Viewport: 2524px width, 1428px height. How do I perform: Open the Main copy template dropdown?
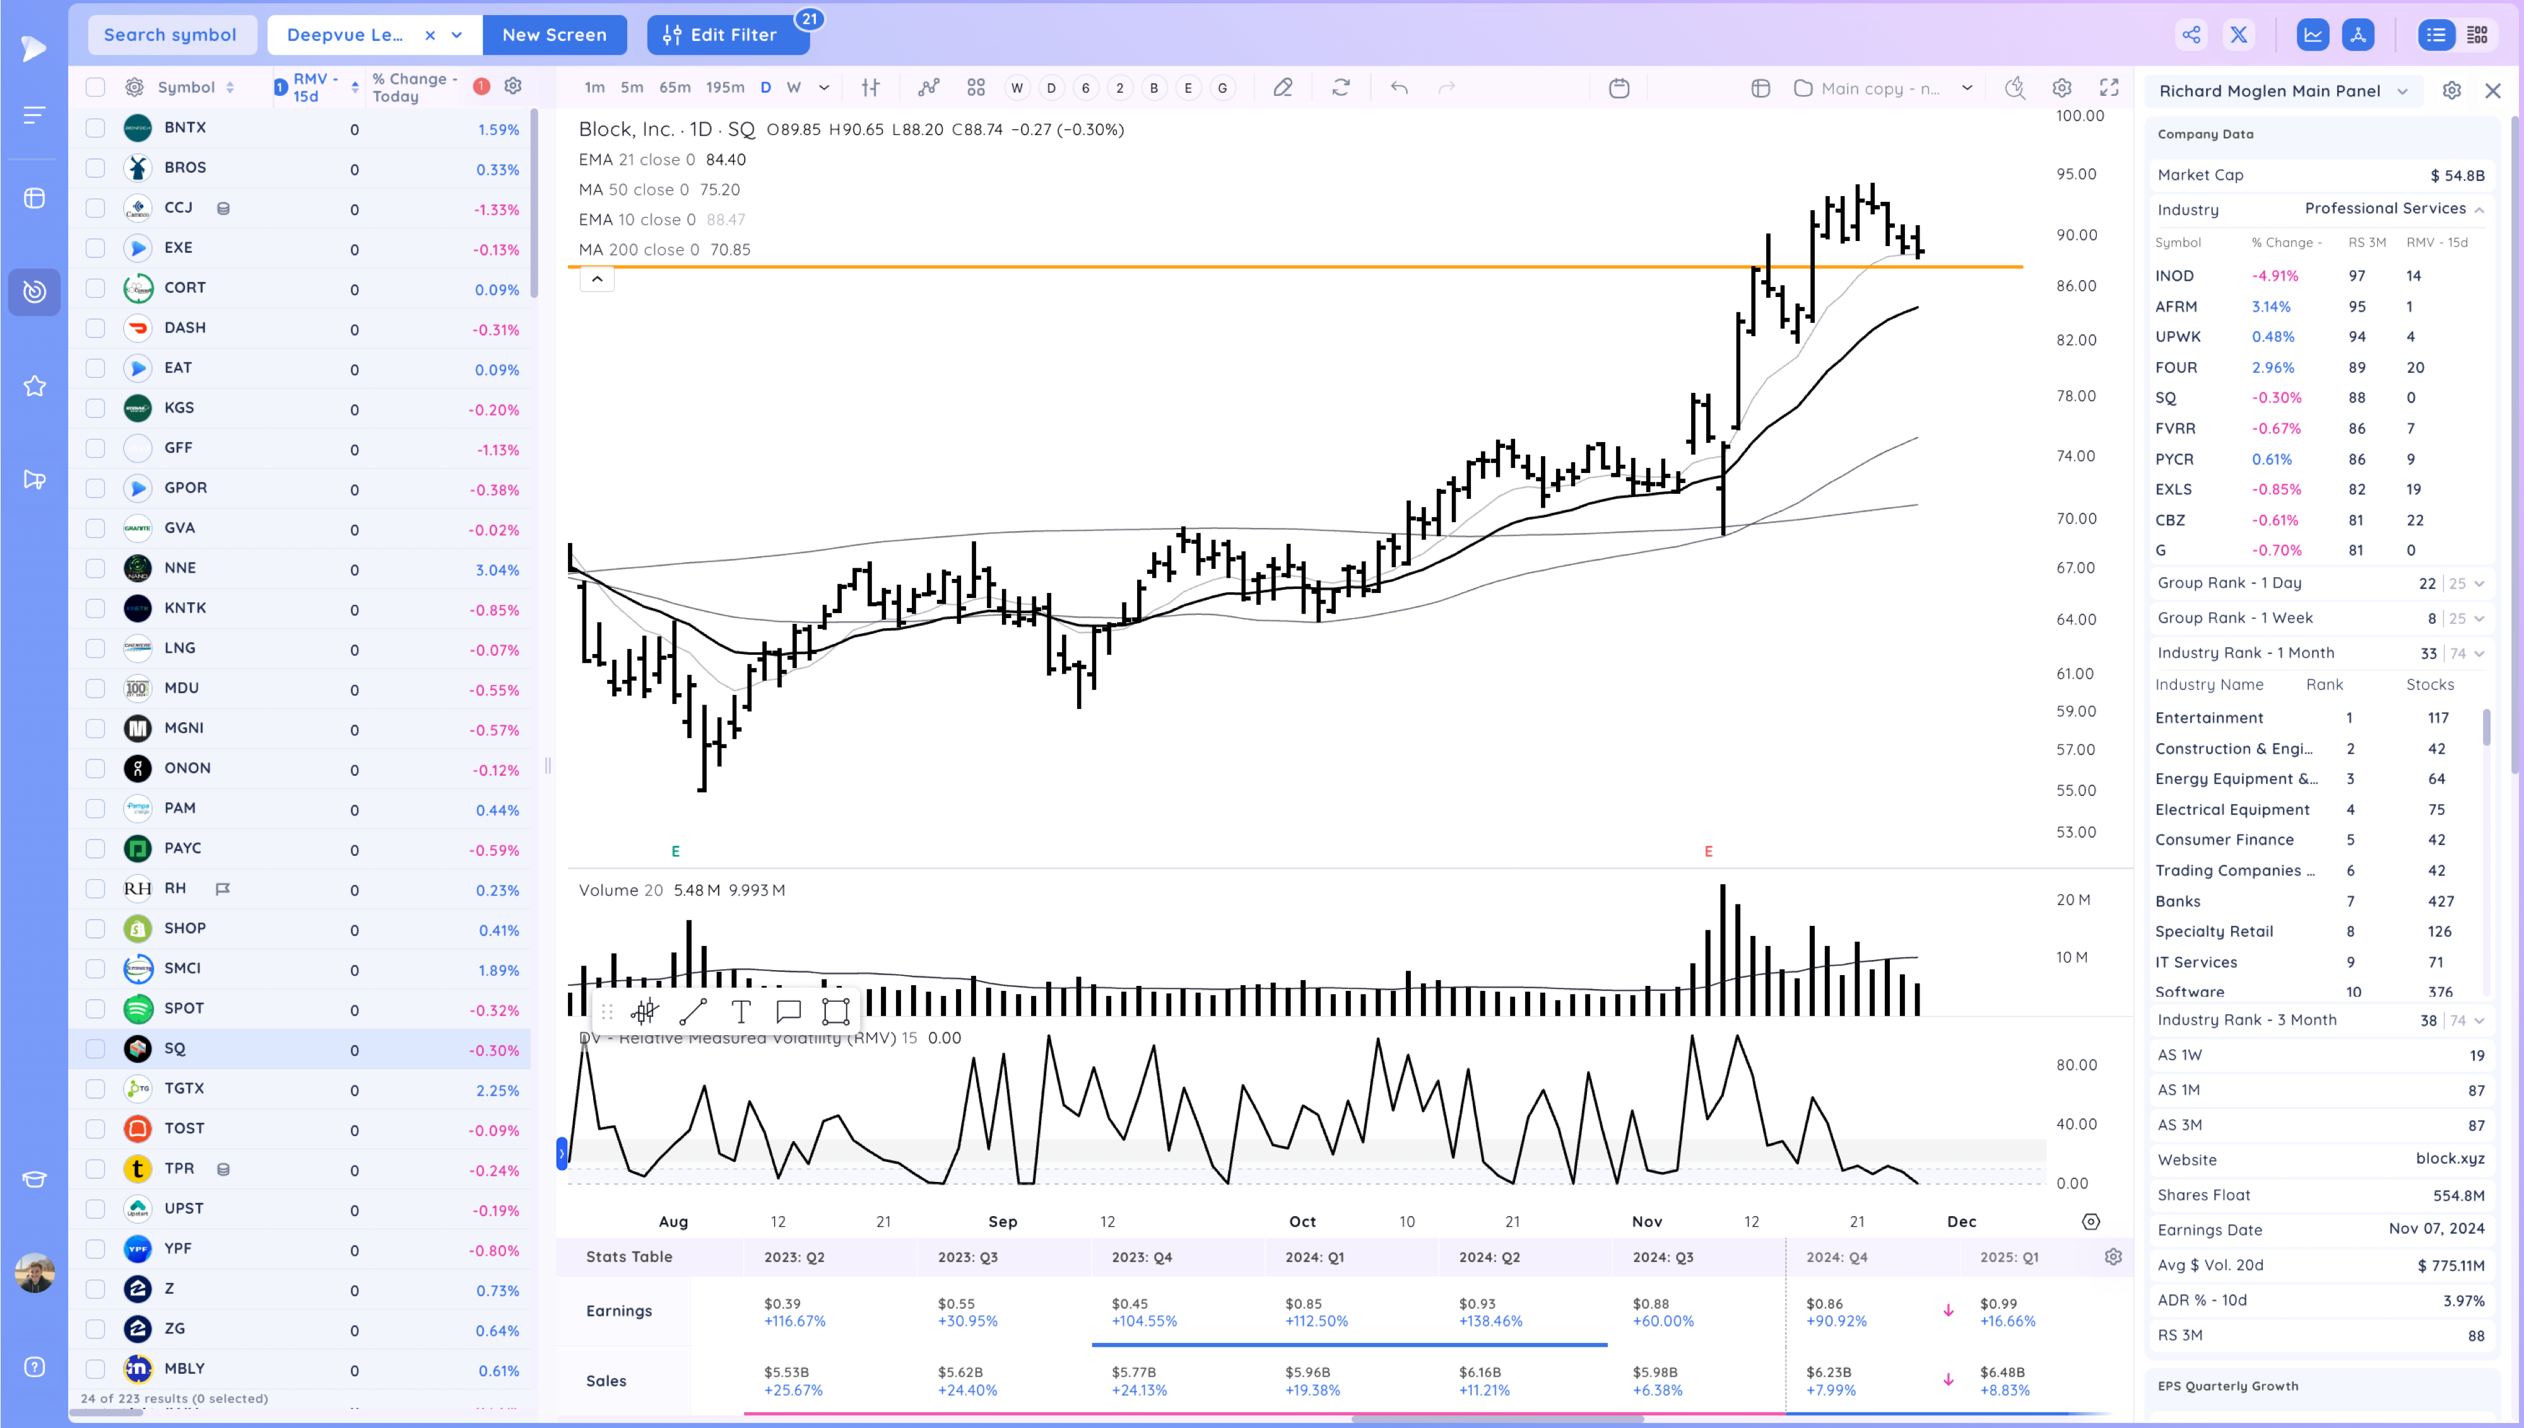pos(1967,88)
